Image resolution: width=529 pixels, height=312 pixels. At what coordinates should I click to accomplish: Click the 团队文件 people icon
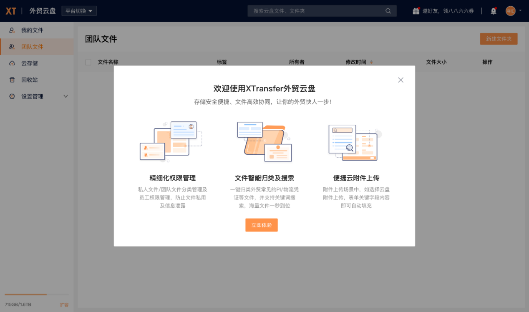coord(12,47)
